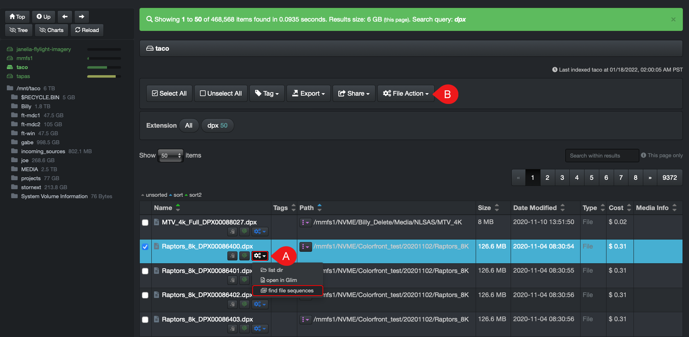Select 'open in Glim' menu entry
Image resolution: width=689 pixels, height=337 pixels.
coord(281,280)
